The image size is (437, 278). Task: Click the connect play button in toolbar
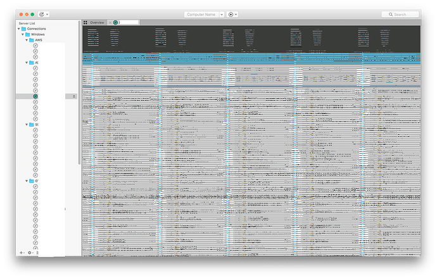coord(231,14)
